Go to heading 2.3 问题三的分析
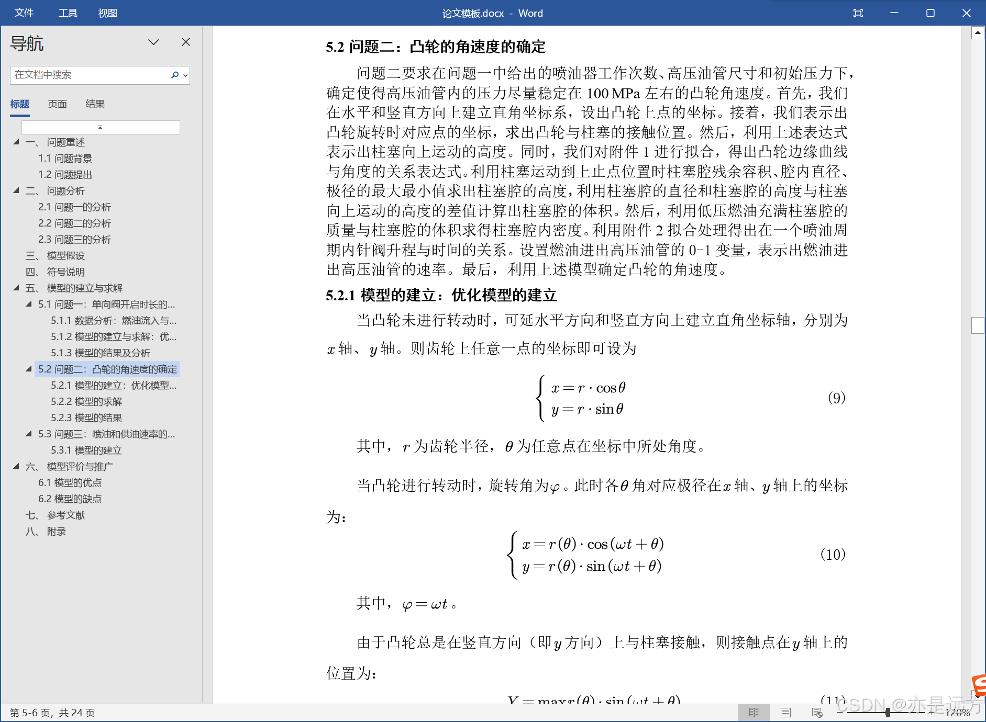The width and height of the screenshot is (986, 722). (74, 240)
